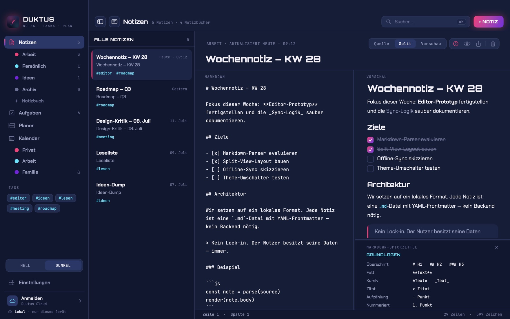Screen dimensions: 510x319
Task: Open the Design-Kritik – 08. Juli note
Action: click(142, 129)
